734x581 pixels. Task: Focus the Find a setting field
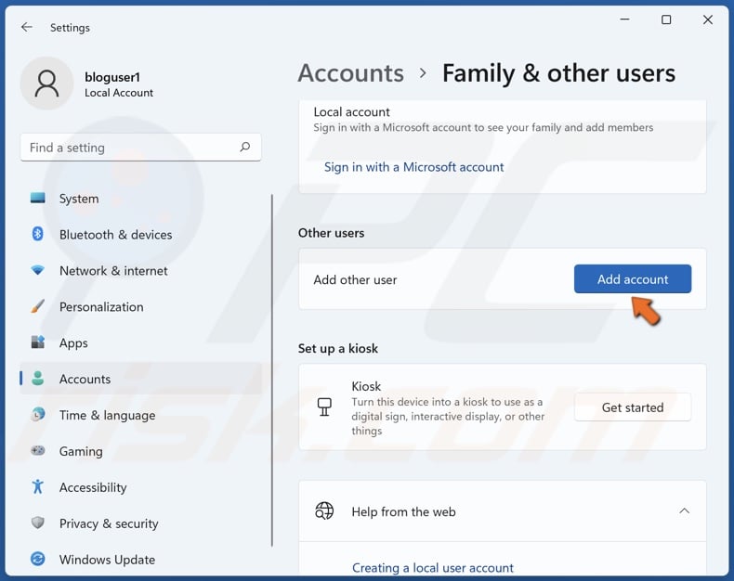pyautogui.click(x=140, y=148)
